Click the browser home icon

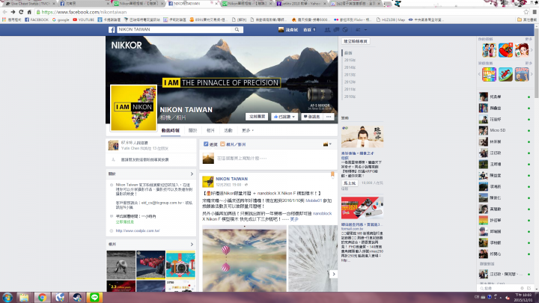(29, 12)
